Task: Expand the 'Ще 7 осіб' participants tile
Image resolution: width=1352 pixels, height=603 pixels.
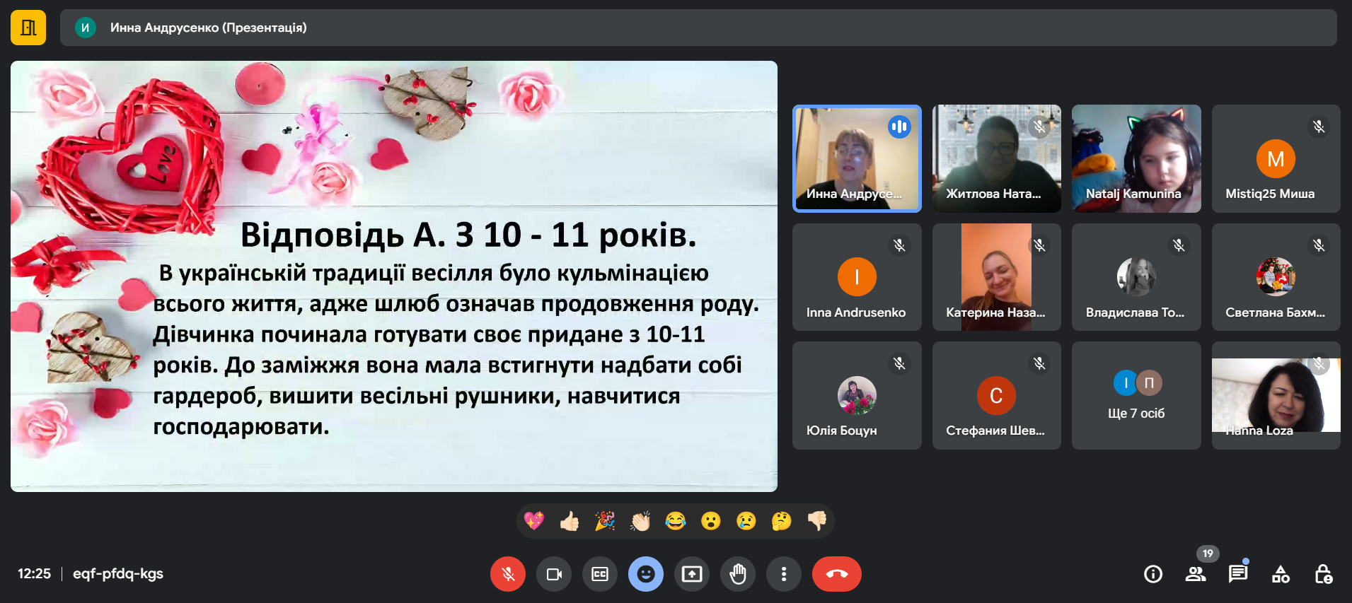Action: click(1136, 395)
